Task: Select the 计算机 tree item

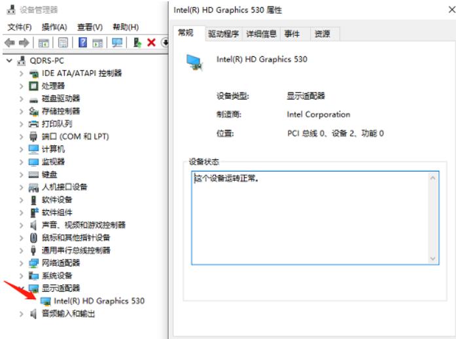Action: click(x=53, y=149)
